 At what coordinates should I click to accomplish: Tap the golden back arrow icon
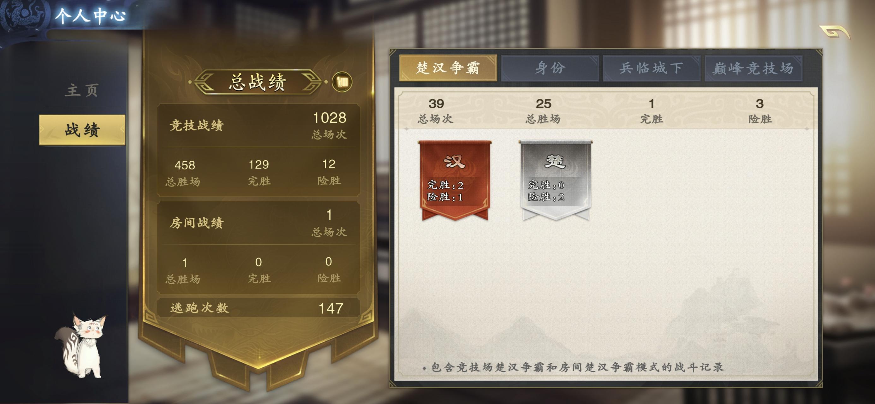(834, 33)
